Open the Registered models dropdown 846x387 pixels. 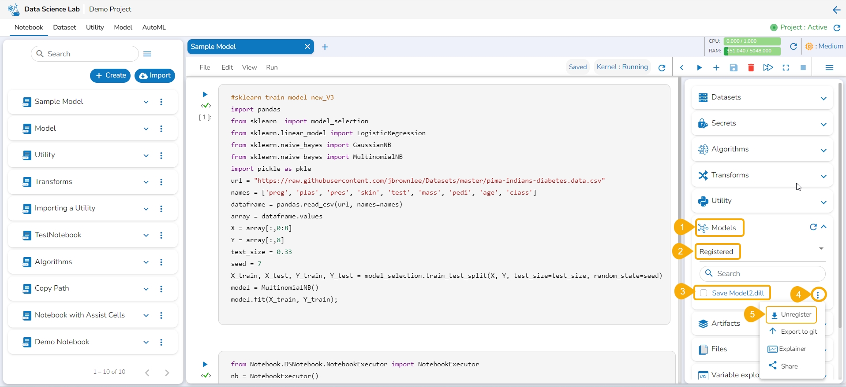click(x=821, y=249)
